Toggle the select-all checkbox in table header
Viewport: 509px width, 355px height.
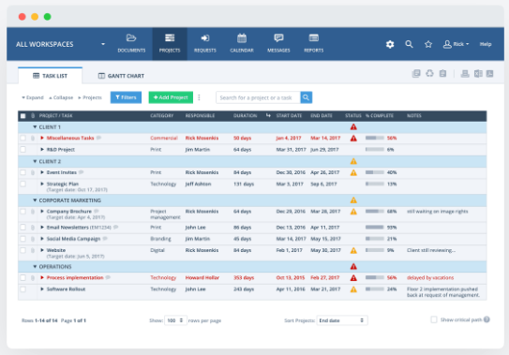tap(22, 116)
